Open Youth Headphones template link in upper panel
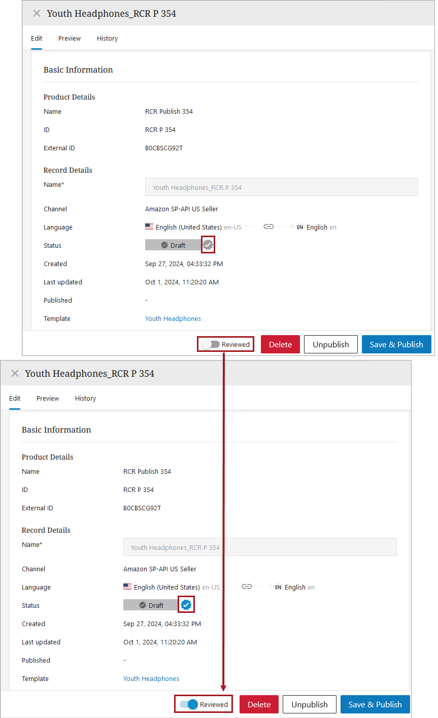The image size is (438, 718). 173,319
